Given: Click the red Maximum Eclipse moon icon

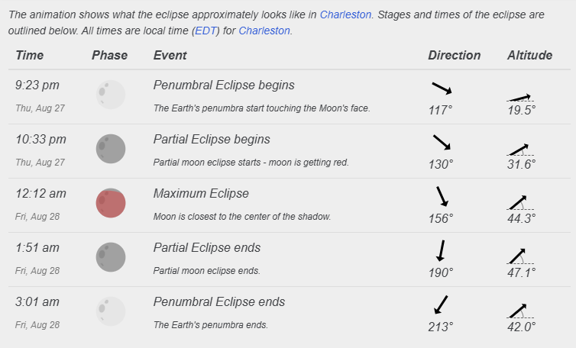Looking at the screenshot, I should [x=111, y=203].
